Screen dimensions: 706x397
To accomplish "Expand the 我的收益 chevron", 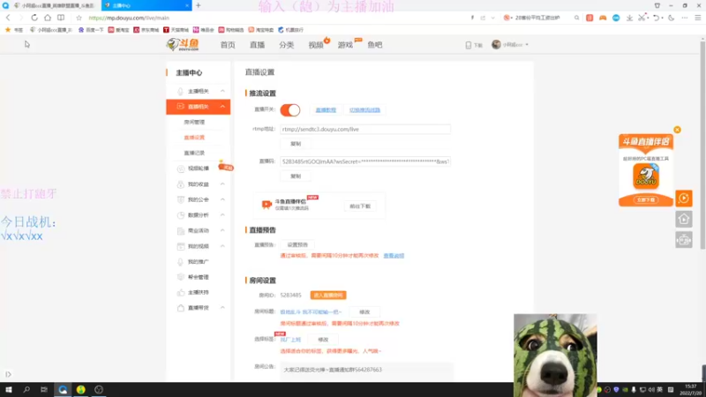I will click(x=222, y=184).
